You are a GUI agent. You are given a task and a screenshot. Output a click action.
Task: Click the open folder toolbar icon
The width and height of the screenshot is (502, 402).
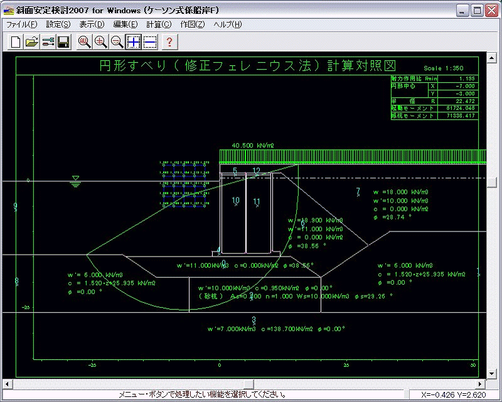31,42
